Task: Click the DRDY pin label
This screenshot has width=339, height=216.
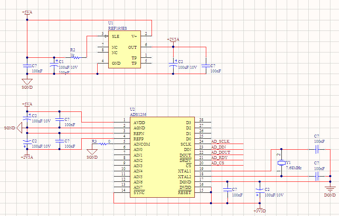Action: (x=185, y=160)
